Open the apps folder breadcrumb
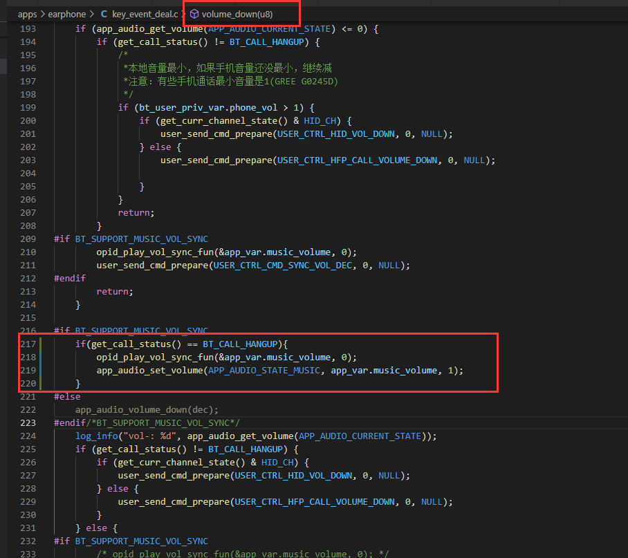 point(27,15)
